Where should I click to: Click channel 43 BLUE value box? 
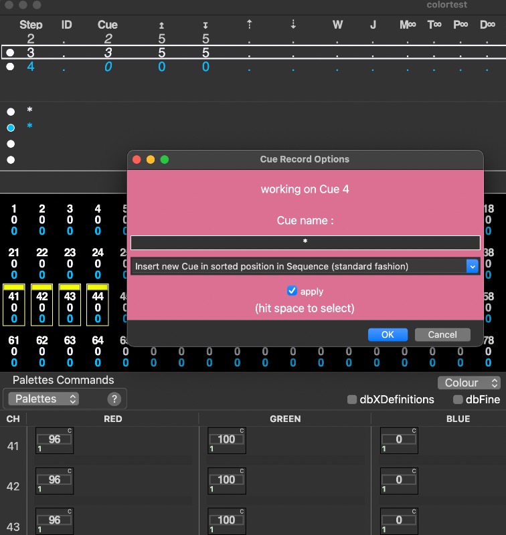(399, 520)
